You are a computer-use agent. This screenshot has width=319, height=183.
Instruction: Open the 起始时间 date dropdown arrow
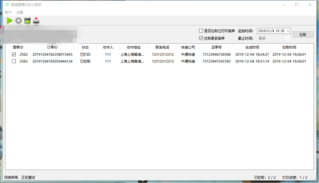point(288,31)
